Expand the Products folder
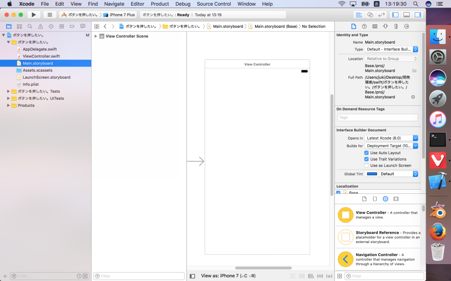The height and width of the screenshot is (281, 451). pos(8,105)
